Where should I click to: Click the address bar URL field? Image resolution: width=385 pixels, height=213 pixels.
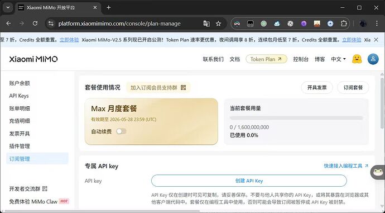119,23
